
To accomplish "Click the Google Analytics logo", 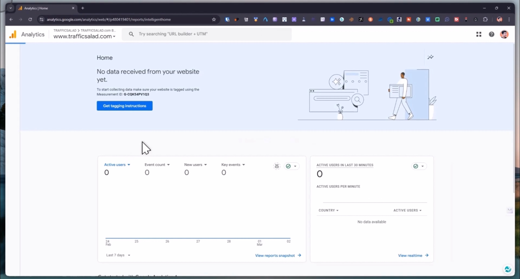I will (13, 34).
